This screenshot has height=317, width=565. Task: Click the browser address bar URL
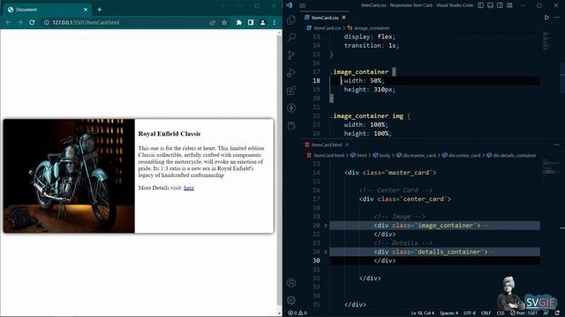click(x=86, y=22)
